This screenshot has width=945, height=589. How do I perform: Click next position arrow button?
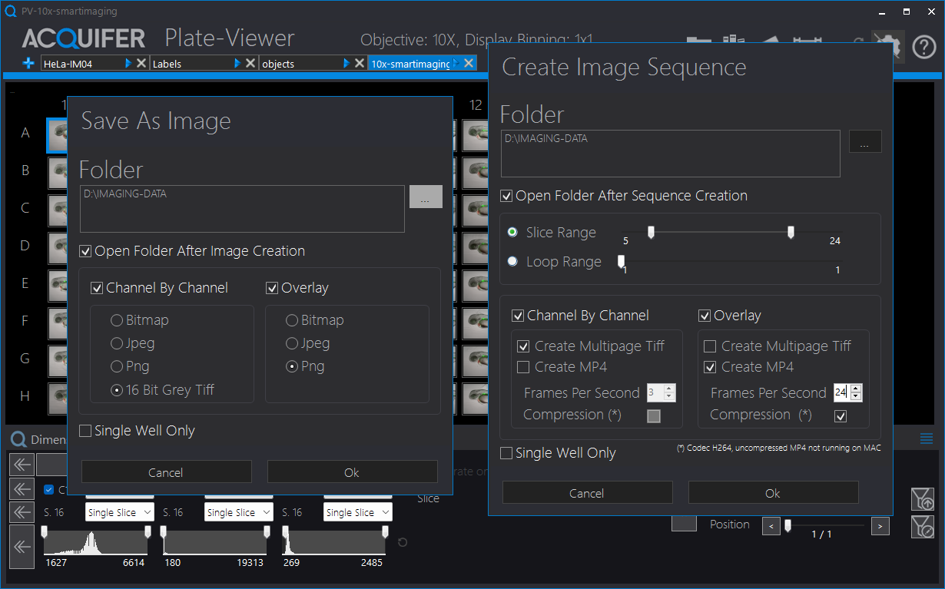click(x=880, y=526)
